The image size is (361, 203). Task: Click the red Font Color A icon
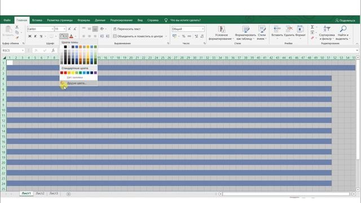[x=71, y=36]
